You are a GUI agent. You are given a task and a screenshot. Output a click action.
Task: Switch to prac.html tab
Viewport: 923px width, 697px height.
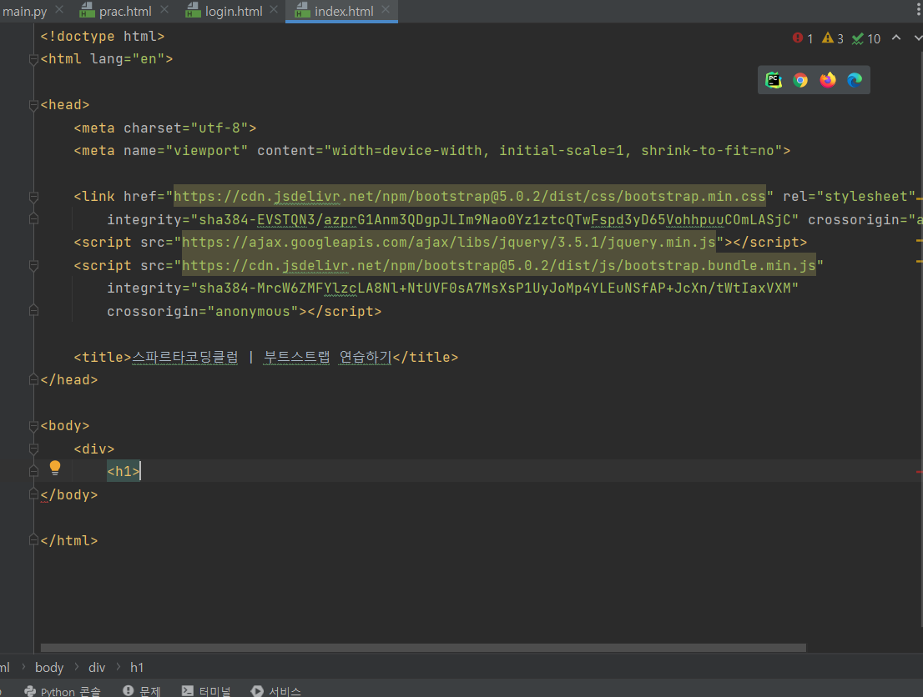coord(117,11)
